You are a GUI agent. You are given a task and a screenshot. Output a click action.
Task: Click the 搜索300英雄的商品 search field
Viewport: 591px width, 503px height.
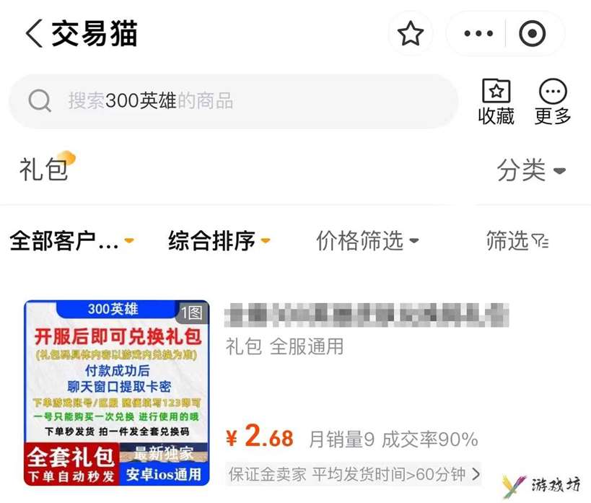tap(234, 101)
